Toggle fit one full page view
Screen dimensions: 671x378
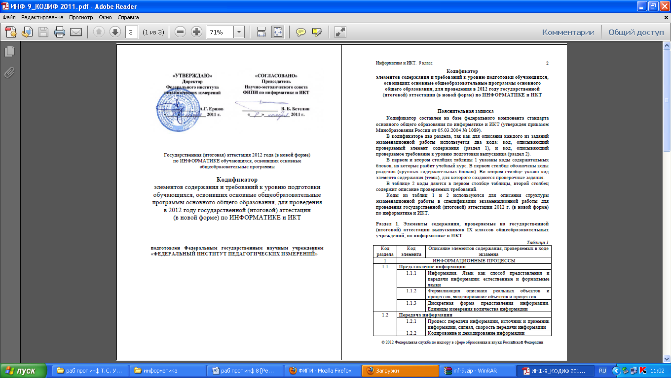(278, 32)
